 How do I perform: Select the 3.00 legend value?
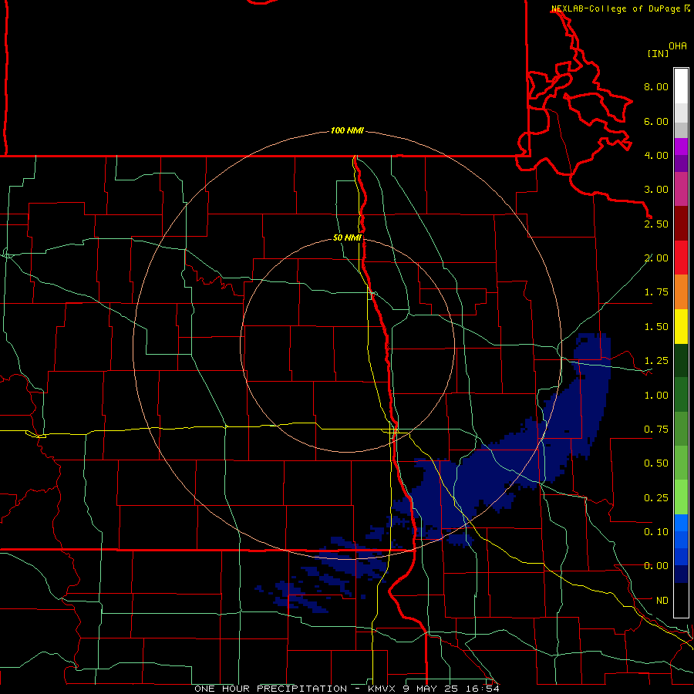coord(656,190)
